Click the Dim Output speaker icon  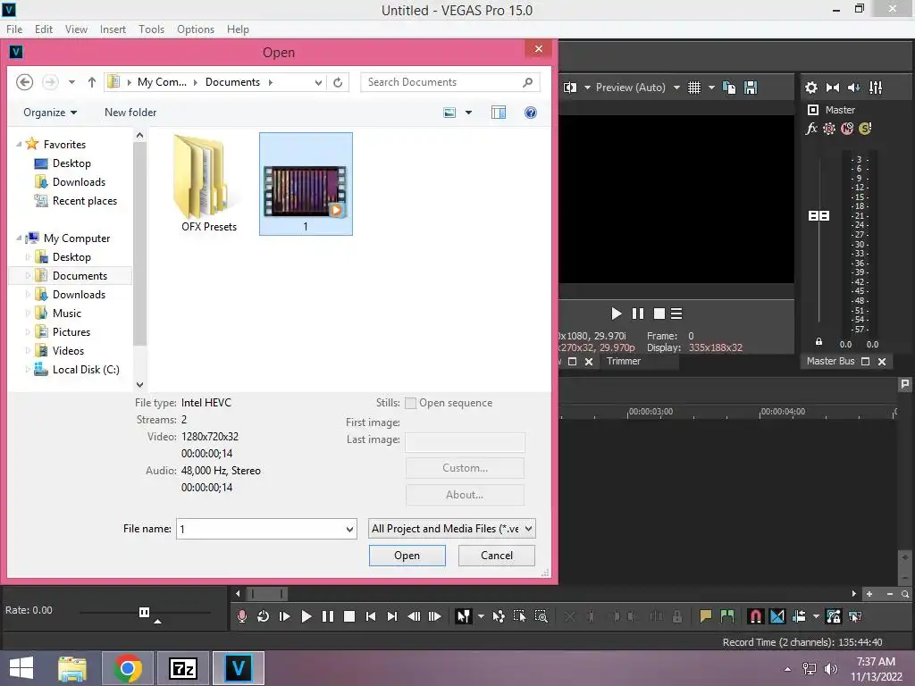point(853,88)
